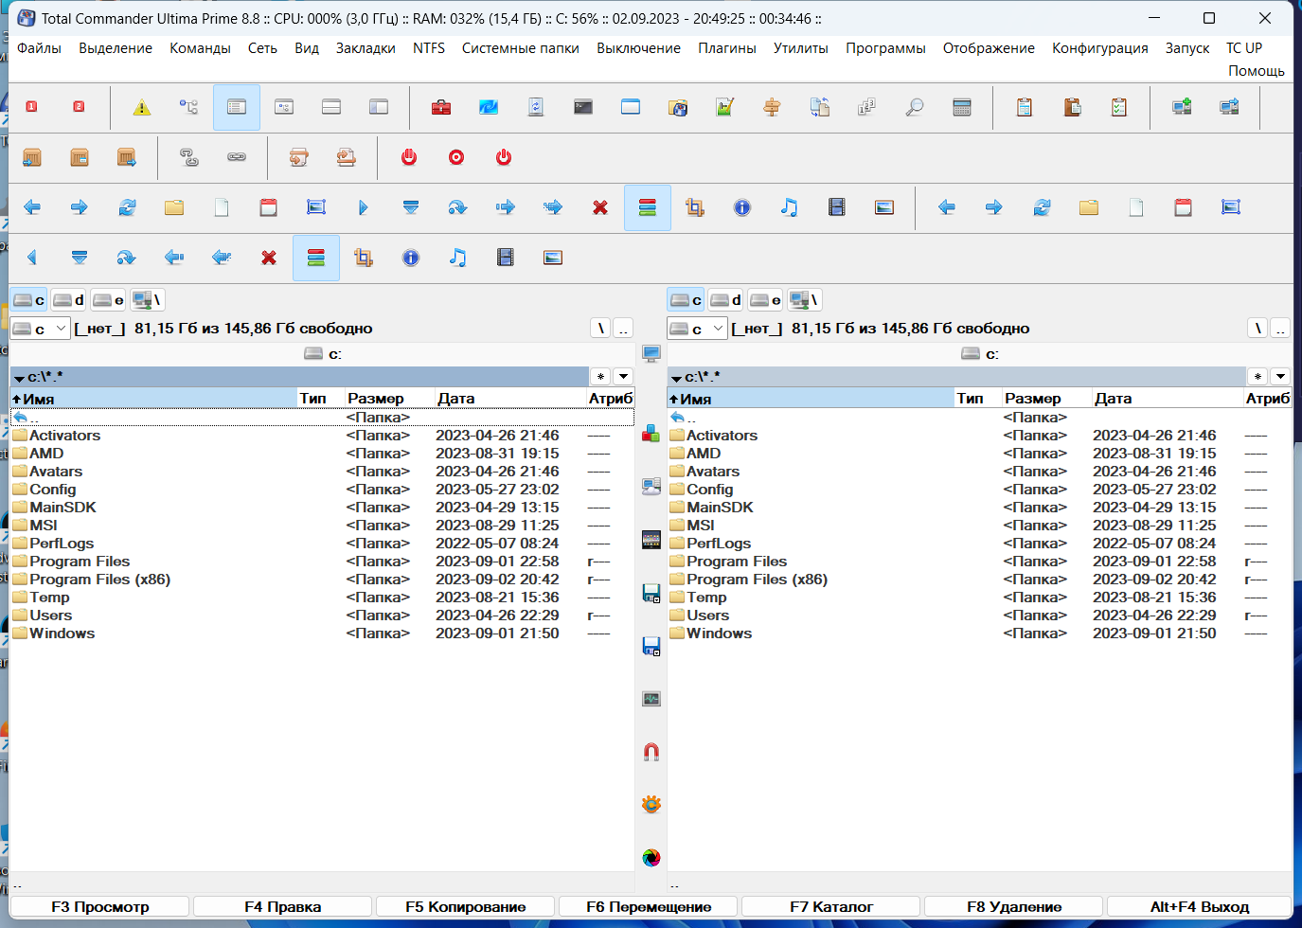Toggle the highlighted full view mode button

click(237, 108)
